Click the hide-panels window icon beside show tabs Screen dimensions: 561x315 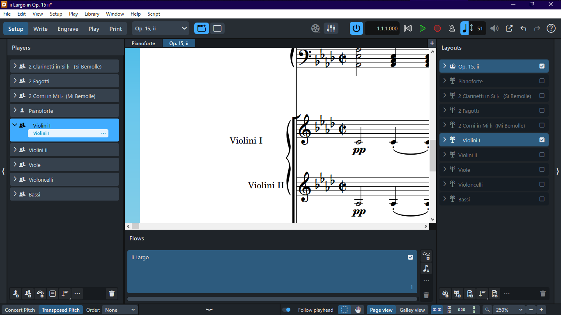[217, 28]
